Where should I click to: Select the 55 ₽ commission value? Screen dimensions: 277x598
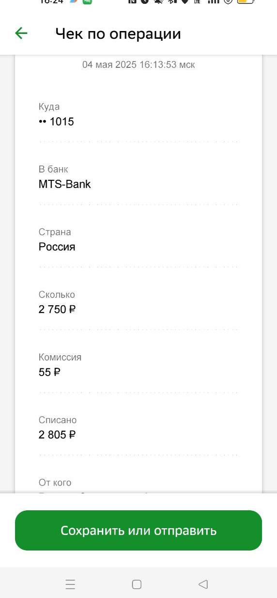pyautogui.click(x=49, y=372)
